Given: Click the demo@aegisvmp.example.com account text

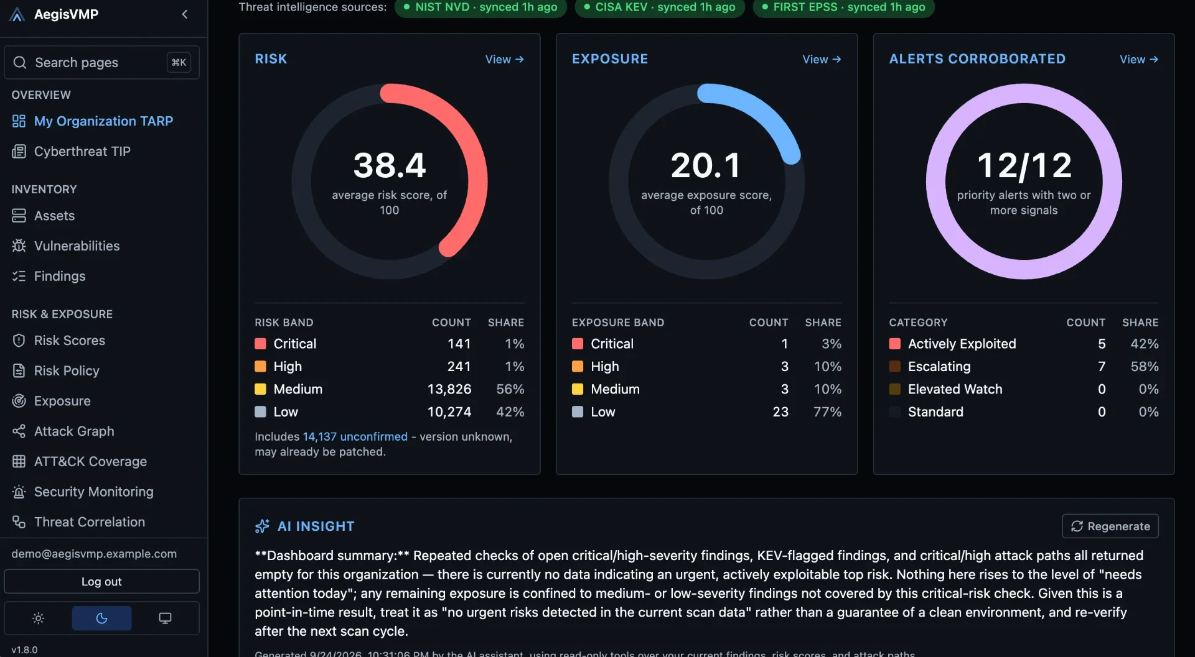Looking at the screenshot, I should coord(94,554).
